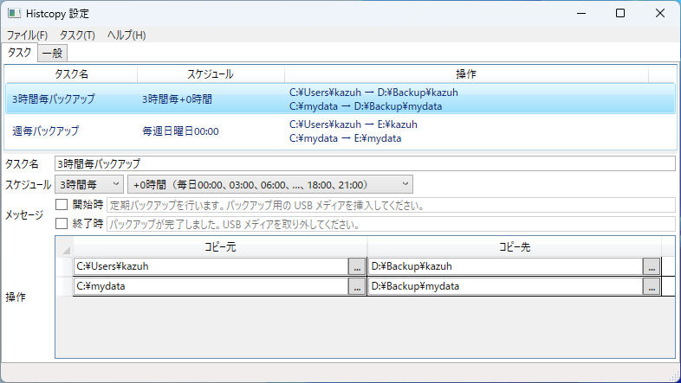Click the grid select-all corner triangle
681x383 pixels.
[66, 248]
